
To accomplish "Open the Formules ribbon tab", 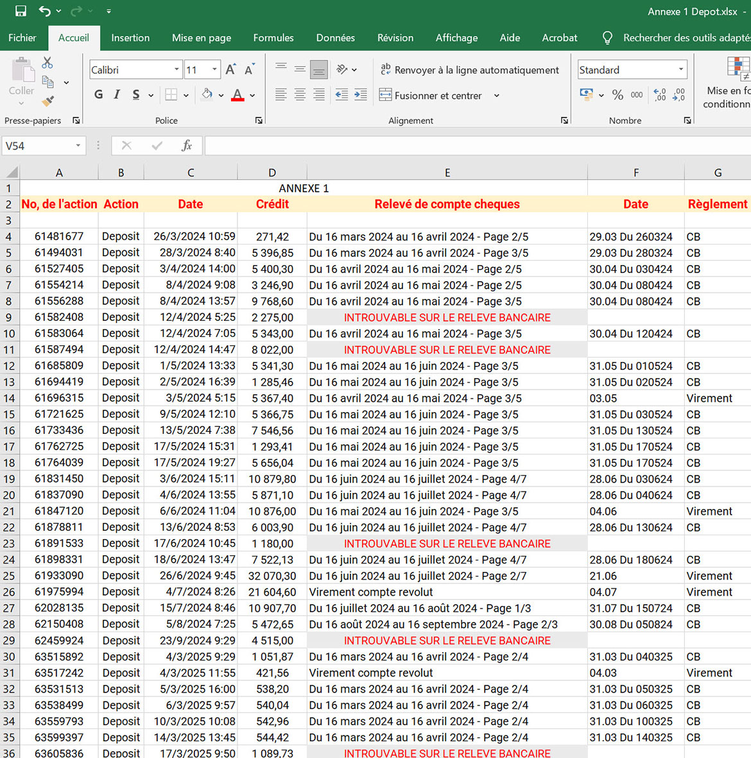I will pyautogui.click(x=273, y=38).
